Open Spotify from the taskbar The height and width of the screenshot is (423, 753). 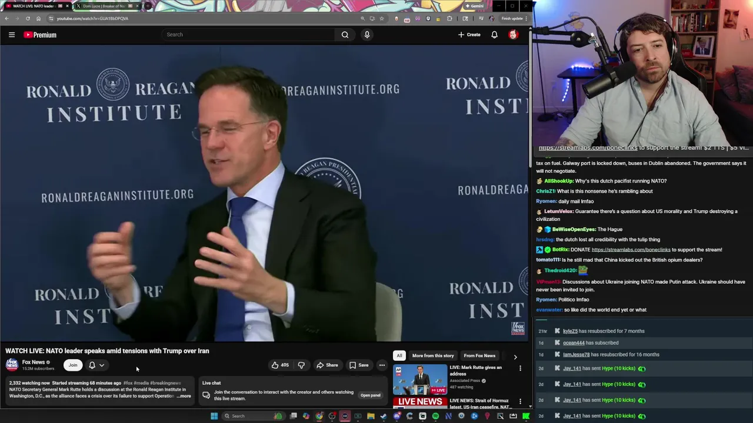pos(435,416)
